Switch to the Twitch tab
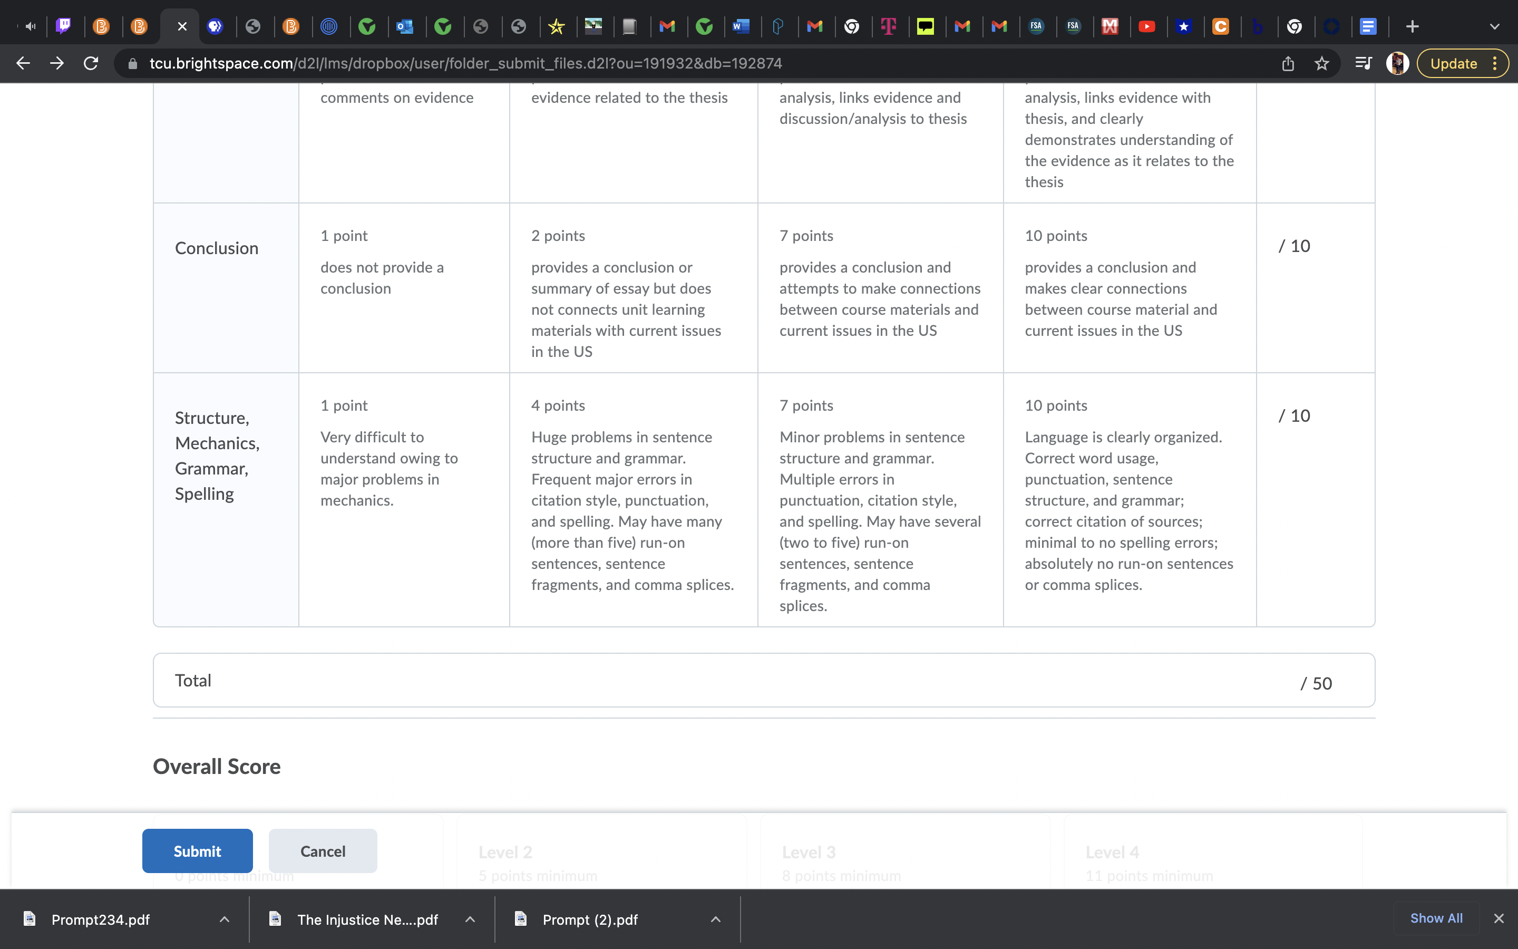Screen dimensions: 1518x949 [64, 26]
